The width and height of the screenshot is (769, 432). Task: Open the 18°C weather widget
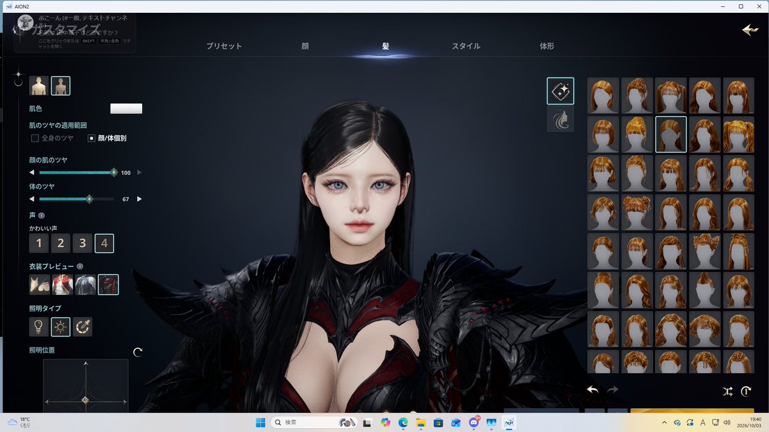[x=19, y=422]
